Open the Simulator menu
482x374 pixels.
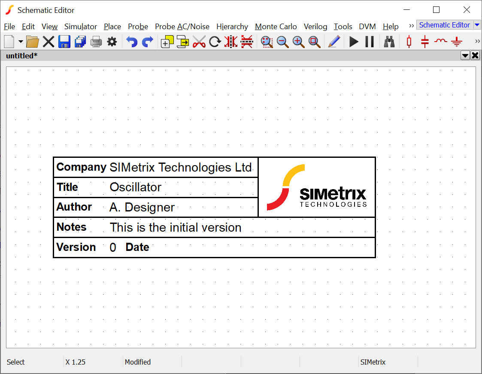click(81, 27)
